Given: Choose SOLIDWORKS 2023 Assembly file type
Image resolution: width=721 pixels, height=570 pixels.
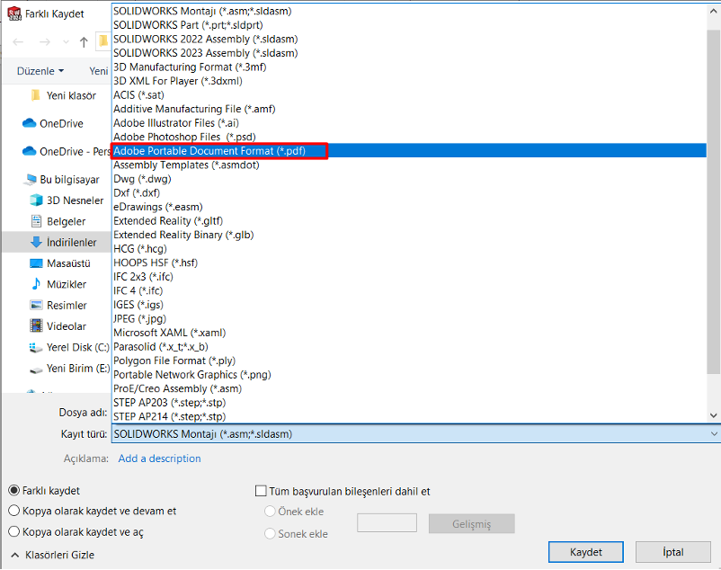Looking at the screenshot, I should click(x=409, y=53).
